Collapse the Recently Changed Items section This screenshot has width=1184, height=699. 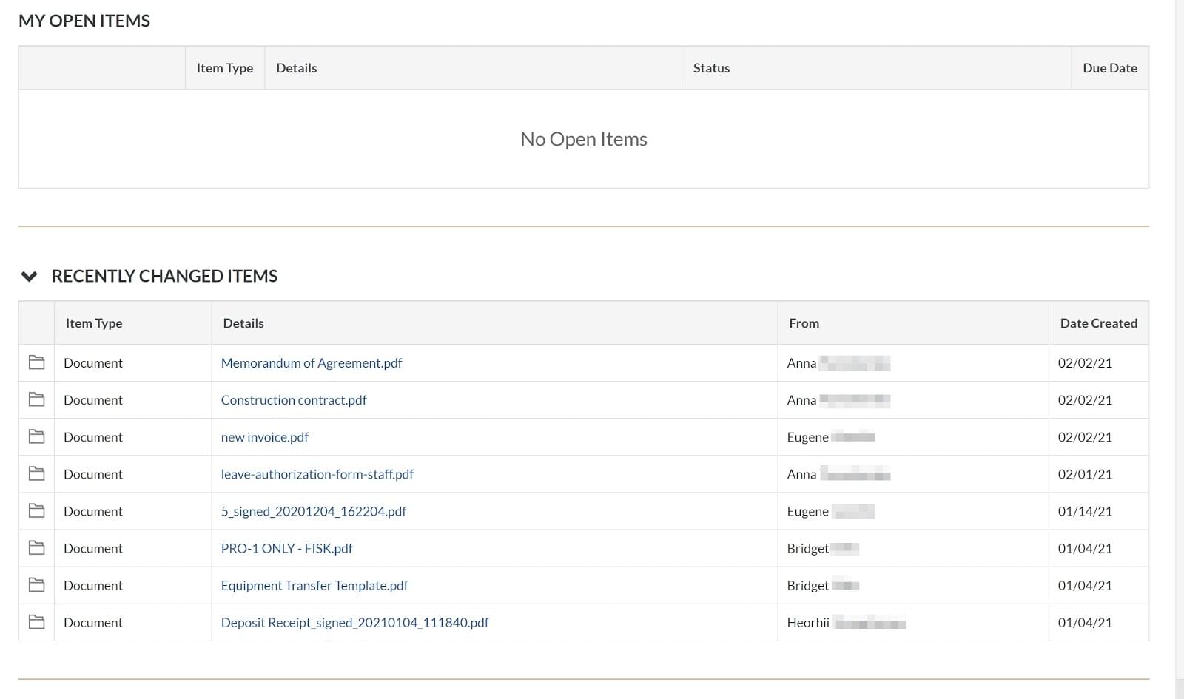click(x=29, y=277)
